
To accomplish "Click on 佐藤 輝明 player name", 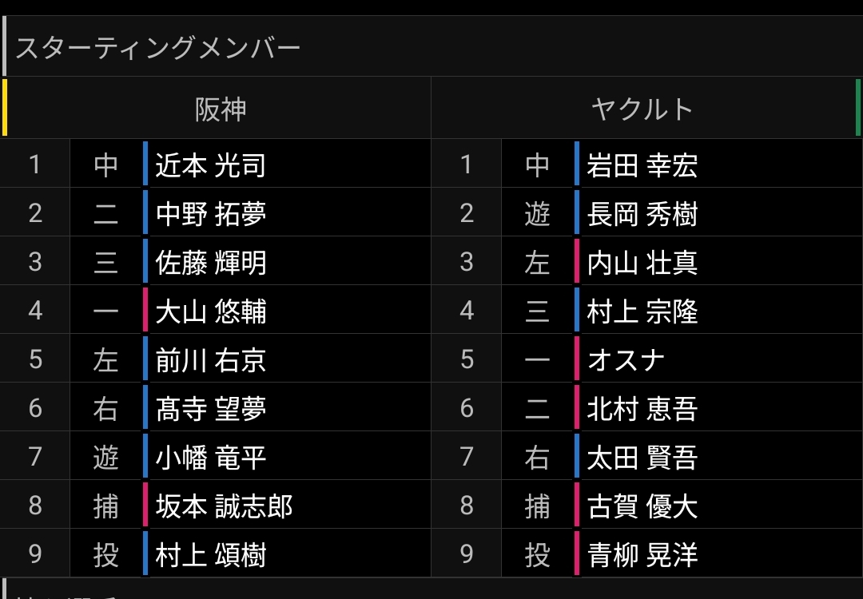I will pos(211,262).
